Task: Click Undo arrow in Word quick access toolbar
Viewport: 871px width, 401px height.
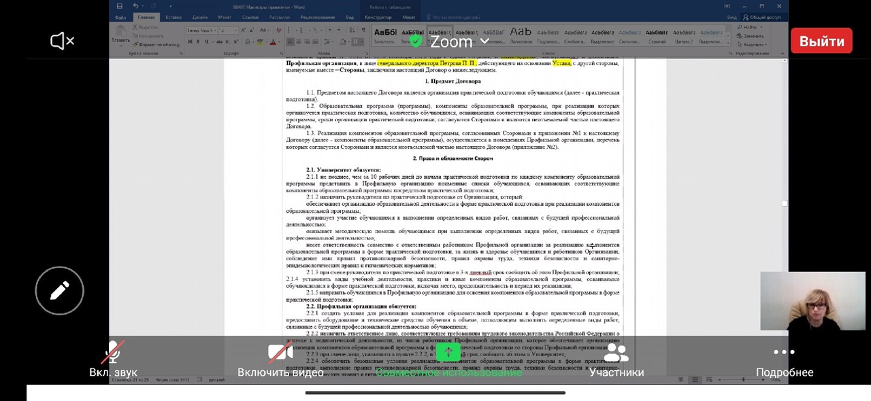Action: [x=136, y=6]
